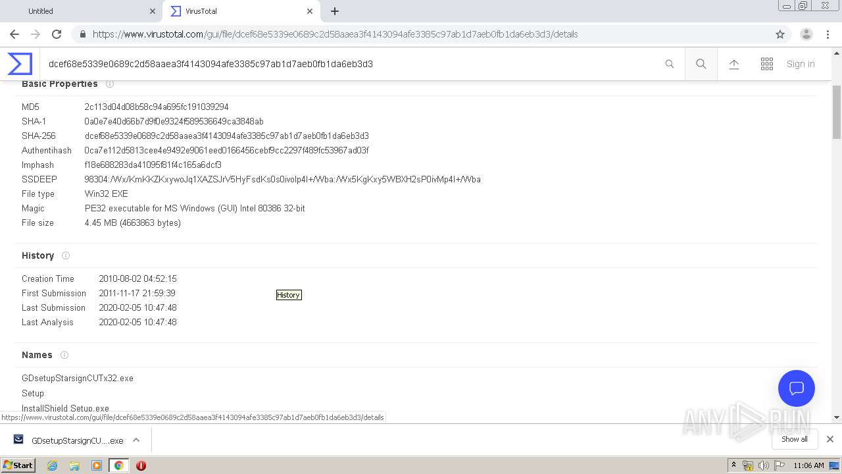
Task: Select the Authentihash value
Action: [x=226, y=150]
